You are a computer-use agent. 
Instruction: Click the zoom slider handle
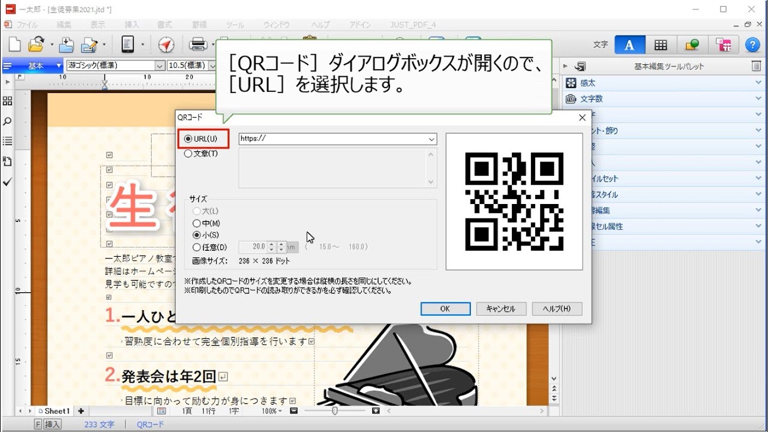click(x=335, y=411)
